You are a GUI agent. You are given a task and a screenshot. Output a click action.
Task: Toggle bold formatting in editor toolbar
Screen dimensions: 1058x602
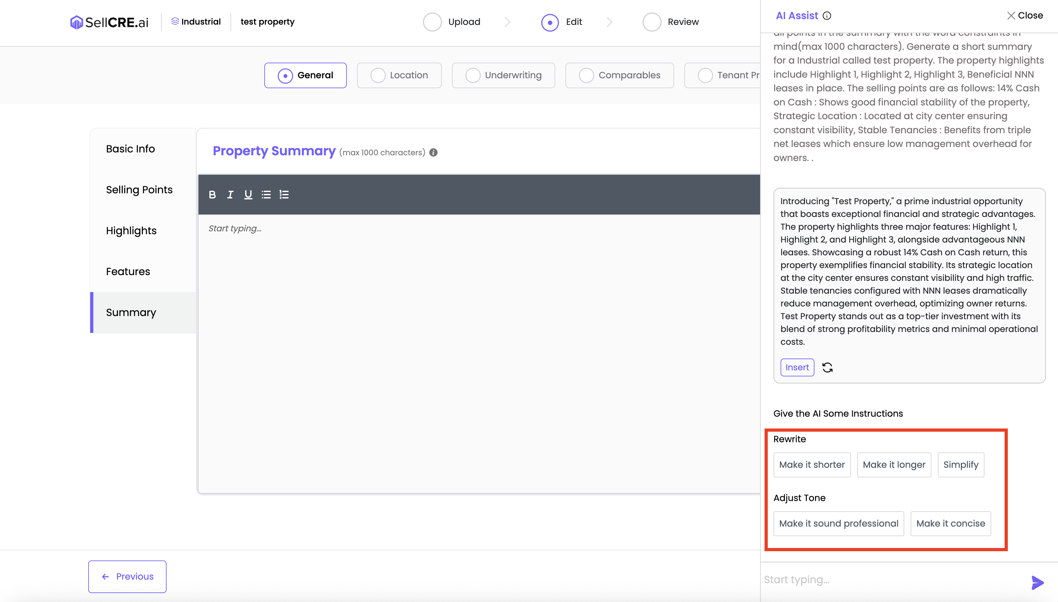point(212,194)
